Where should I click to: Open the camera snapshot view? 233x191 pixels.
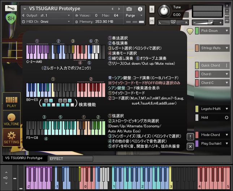click(x=129, y=9)
